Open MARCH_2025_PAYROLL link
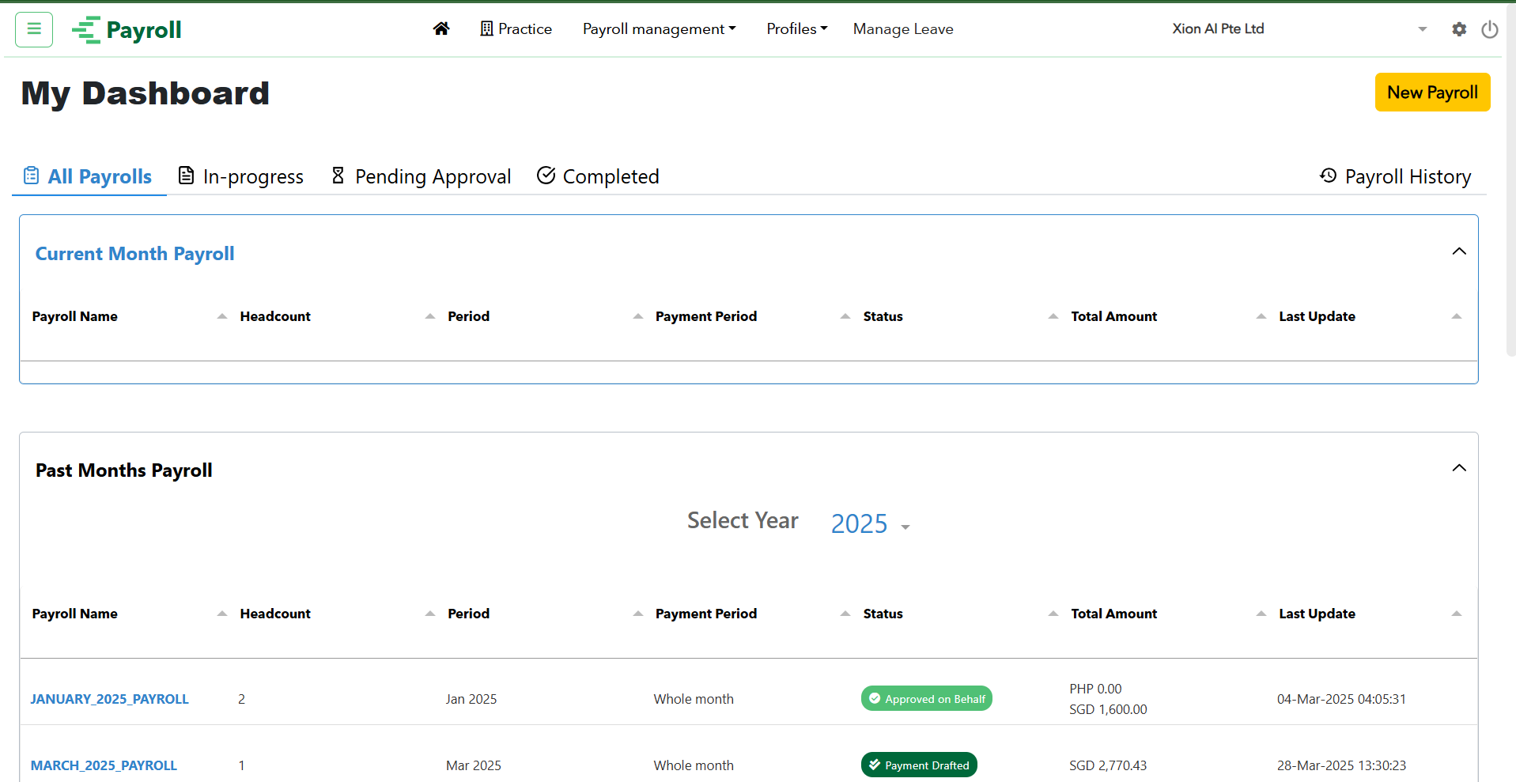Viewport: 1516px width, 782px height. pos(104,765)
